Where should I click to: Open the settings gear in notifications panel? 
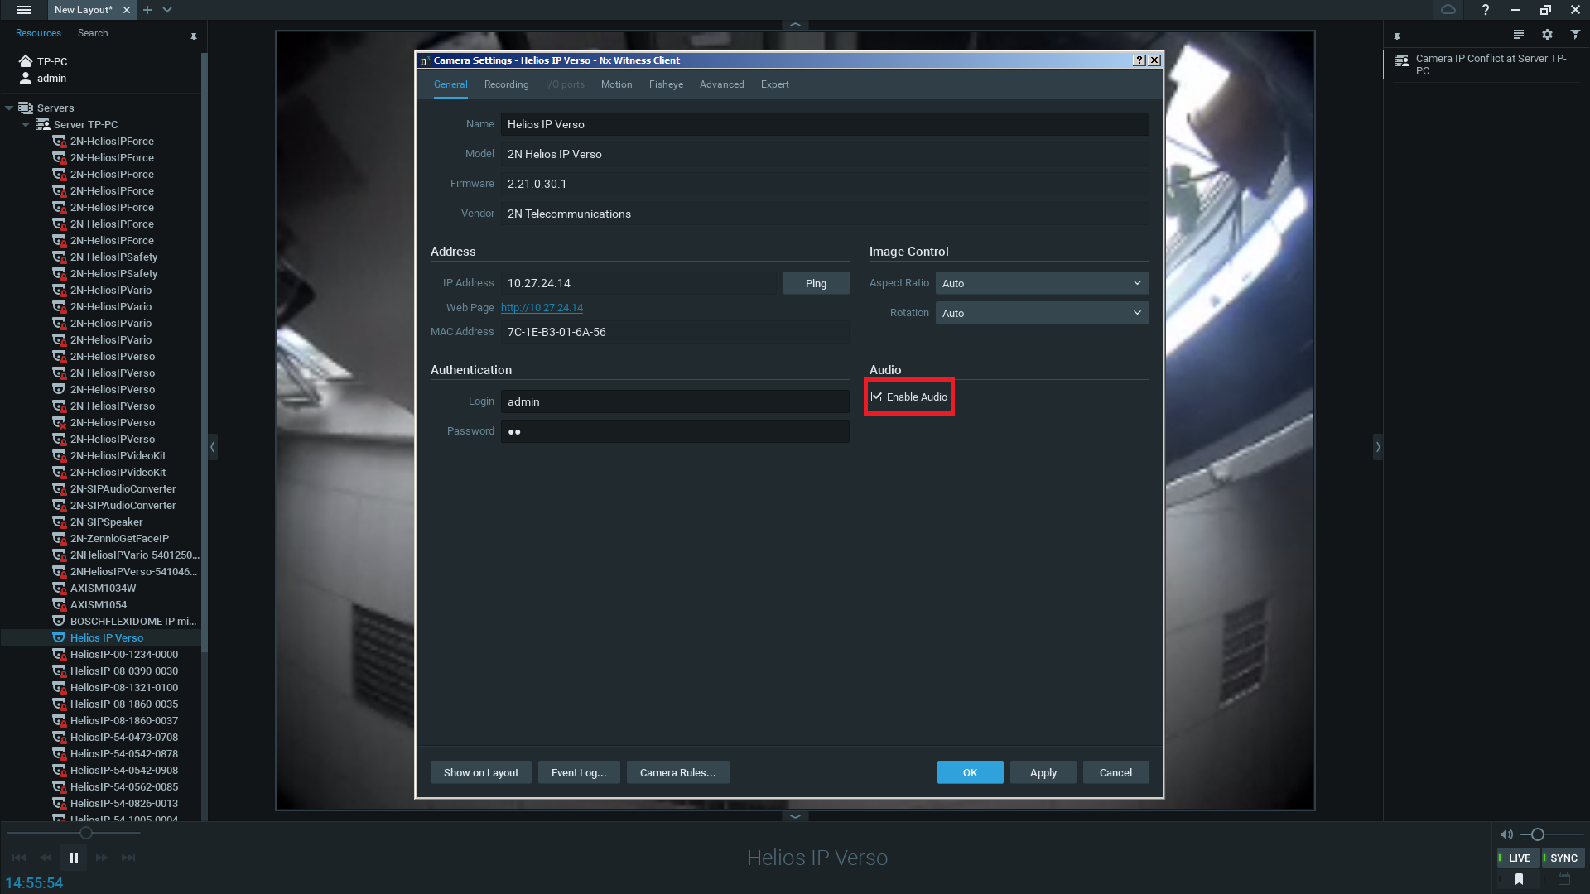tap(1547, 34)
